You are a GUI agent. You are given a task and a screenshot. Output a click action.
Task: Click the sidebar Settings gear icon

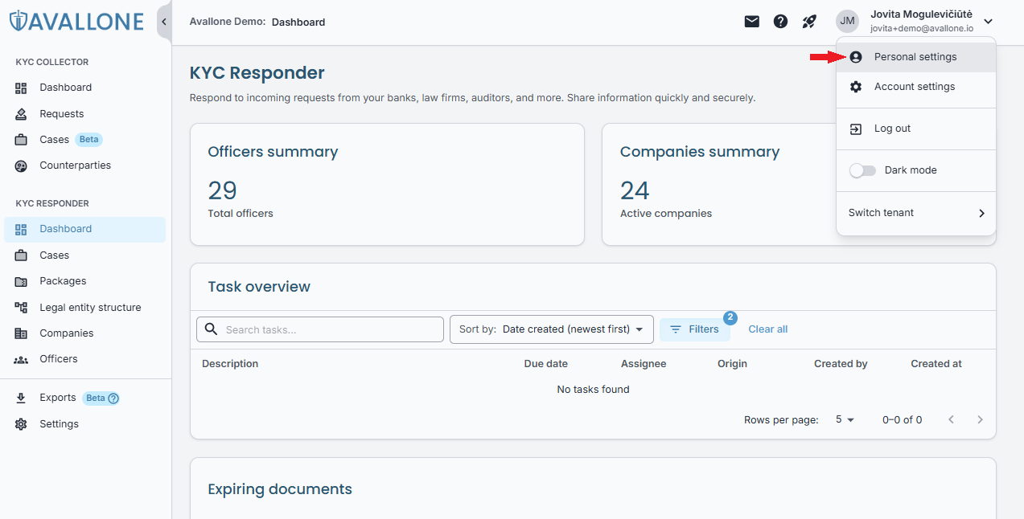tap(22, 424)
